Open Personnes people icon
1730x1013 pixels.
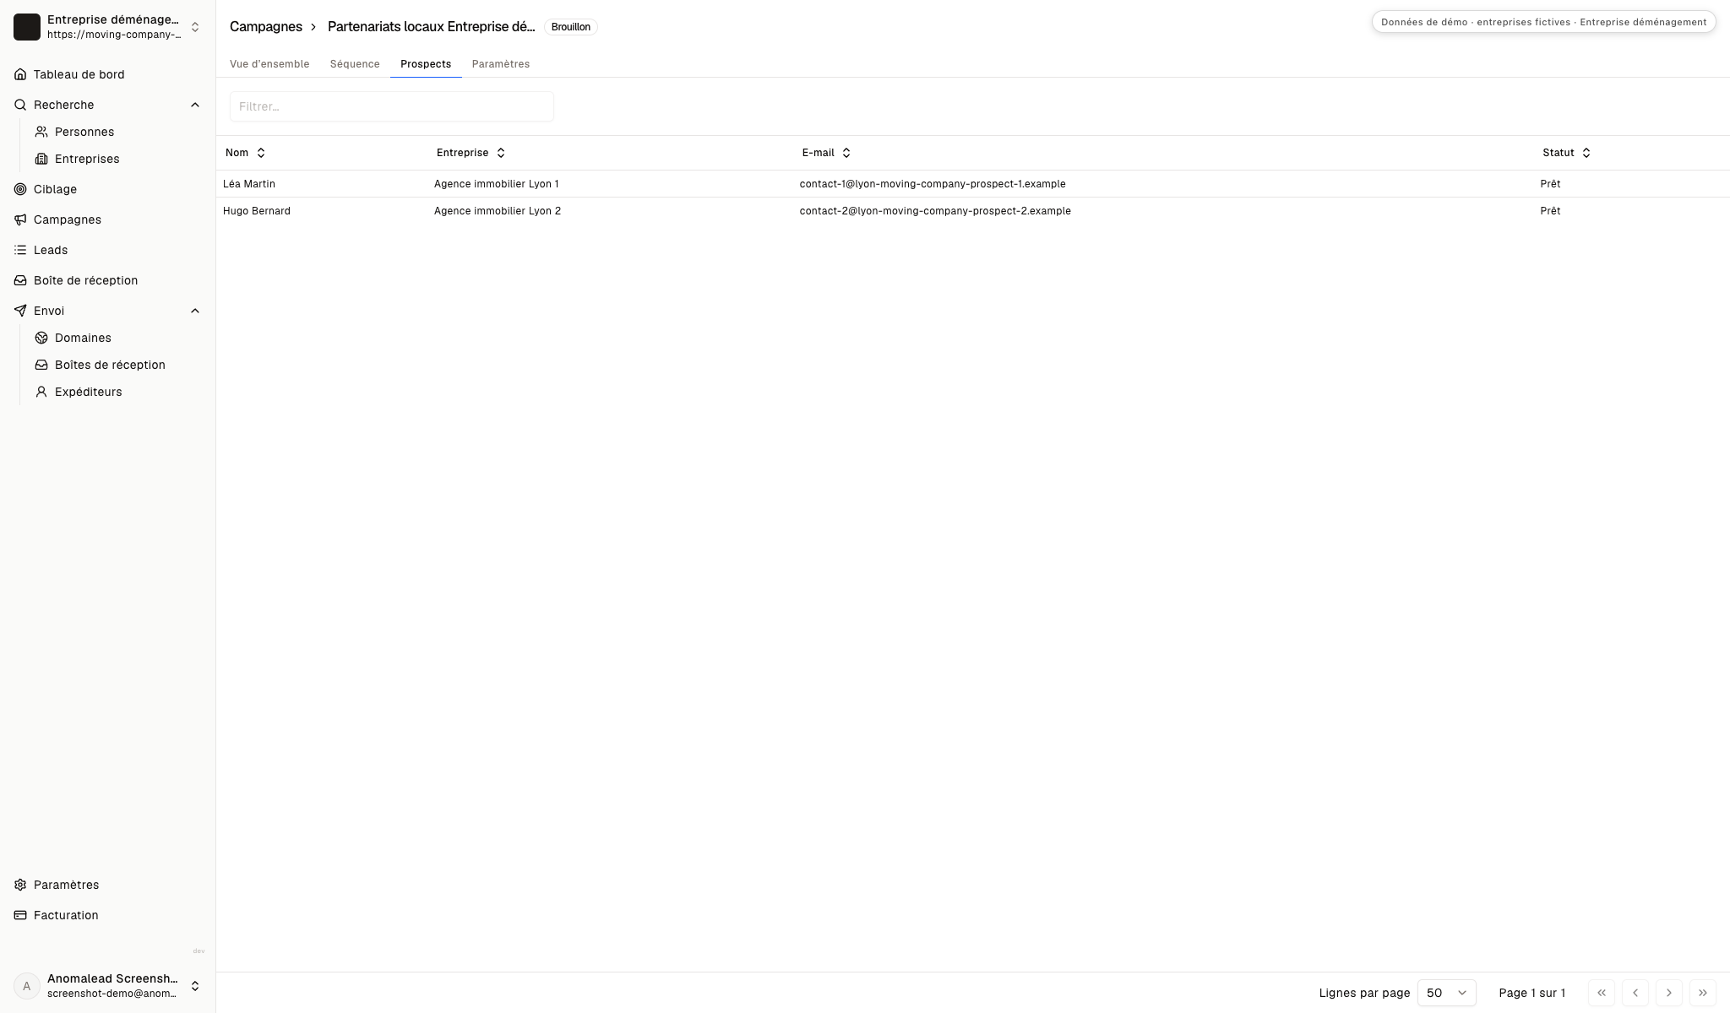pyautogui.click(x=41, y=132)
